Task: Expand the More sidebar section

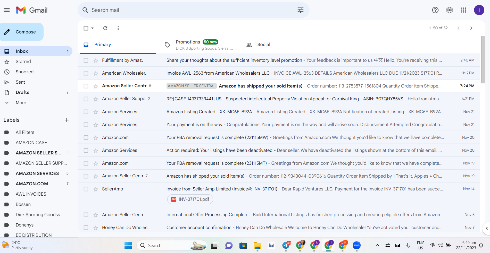Action: [21, 103]
